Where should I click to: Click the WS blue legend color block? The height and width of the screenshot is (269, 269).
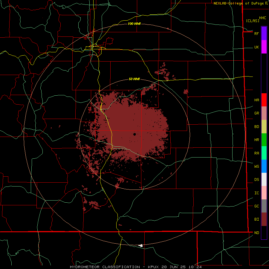pyautogui.click(x=264, y=166)
